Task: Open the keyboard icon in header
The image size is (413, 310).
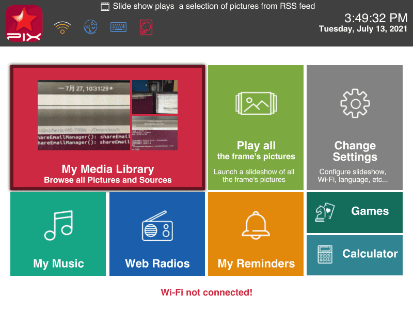Action: [118, 27]
